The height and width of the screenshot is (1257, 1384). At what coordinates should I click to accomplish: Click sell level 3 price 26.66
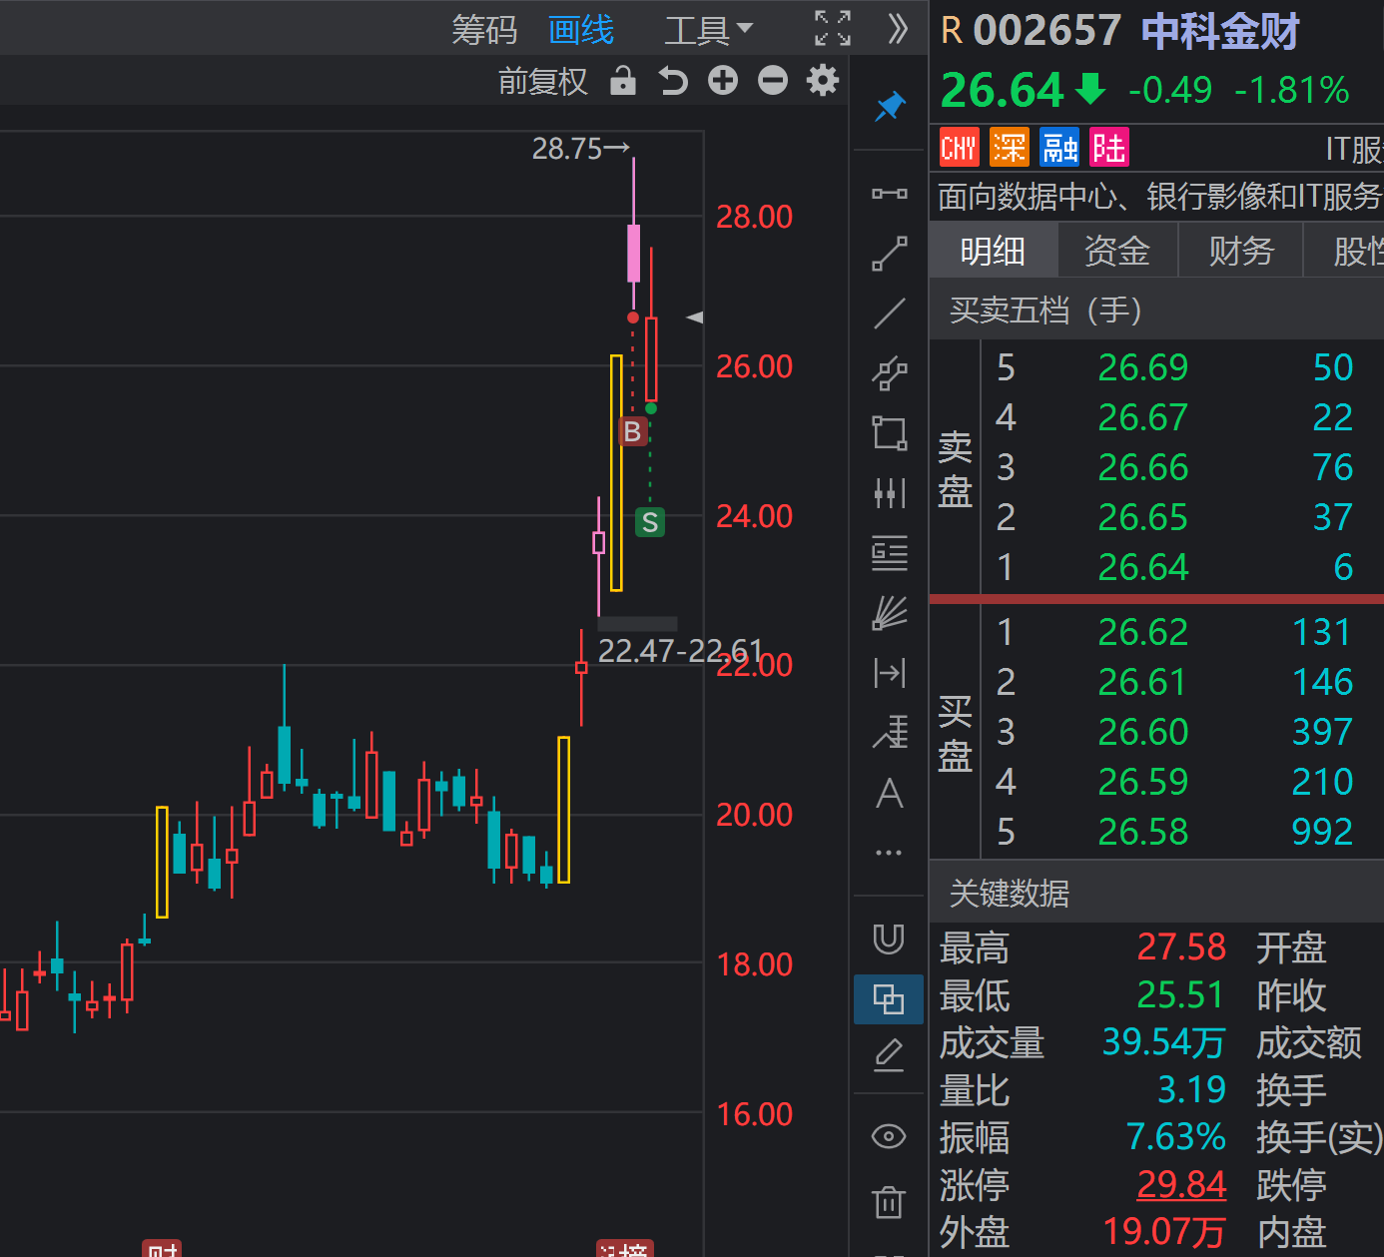click(x=1143, y=467)
